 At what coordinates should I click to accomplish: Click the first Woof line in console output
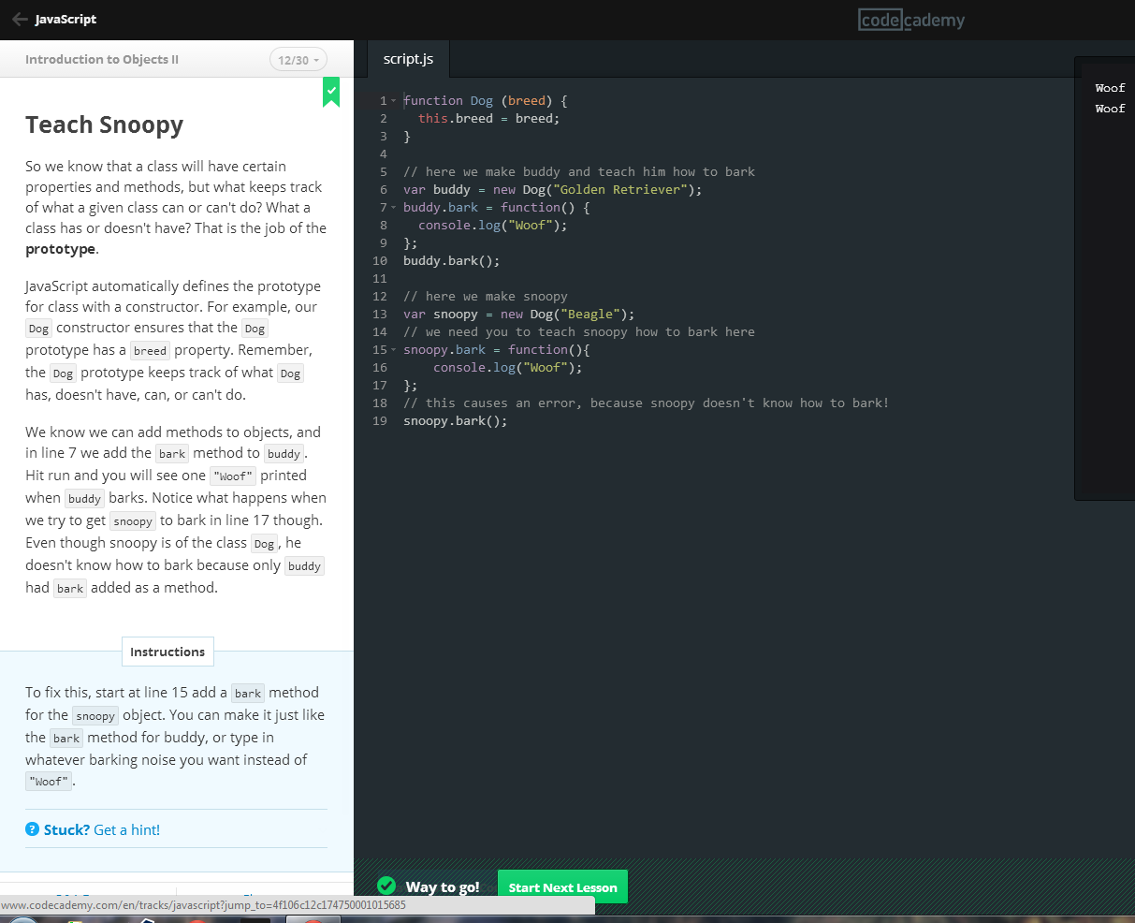[1110, 88]
